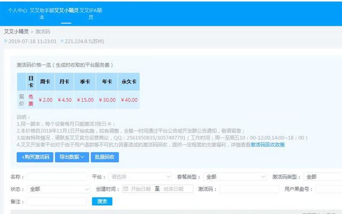The width and height of the screenshot is (342, 214).
Task: Open the 状态 全部 dropdown
Action: (59, 189)
